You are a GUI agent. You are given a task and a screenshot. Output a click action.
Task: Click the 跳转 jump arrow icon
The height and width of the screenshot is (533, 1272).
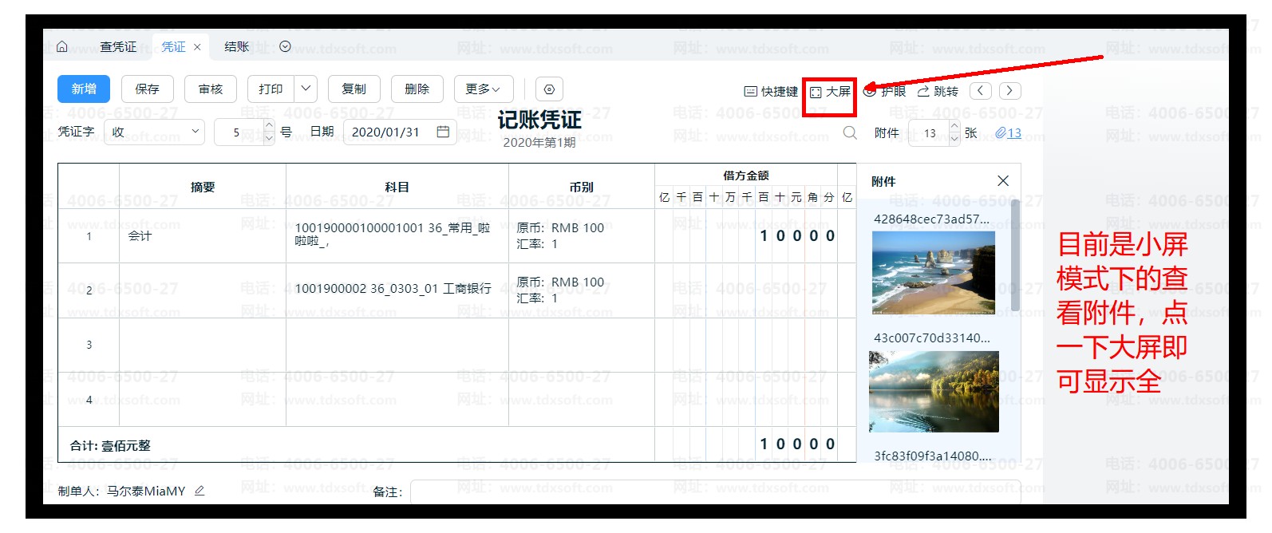click(x=938, y=92)
